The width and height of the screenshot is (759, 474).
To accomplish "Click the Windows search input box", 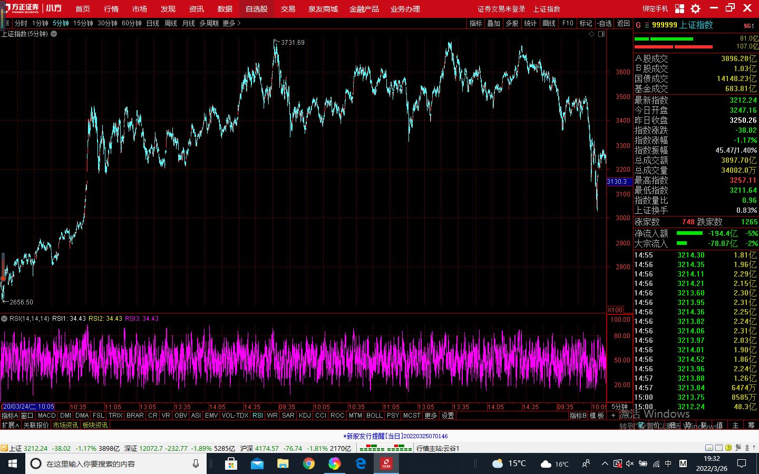I will [x=116, y=463].
